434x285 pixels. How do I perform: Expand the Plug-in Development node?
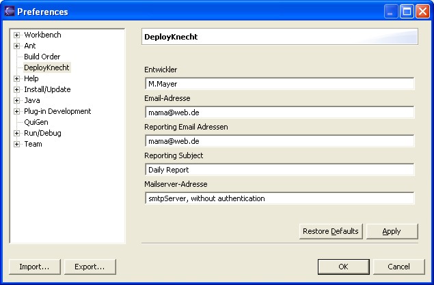tap(16, 111)
